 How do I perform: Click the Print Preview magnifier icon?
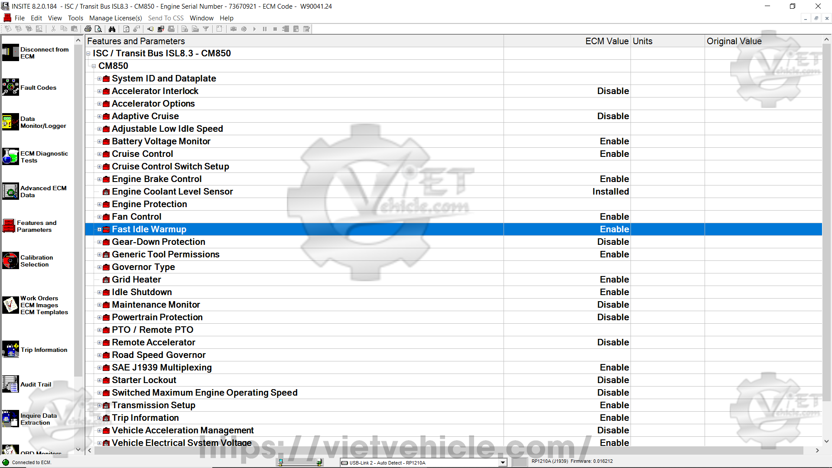[x=98, y=29]
